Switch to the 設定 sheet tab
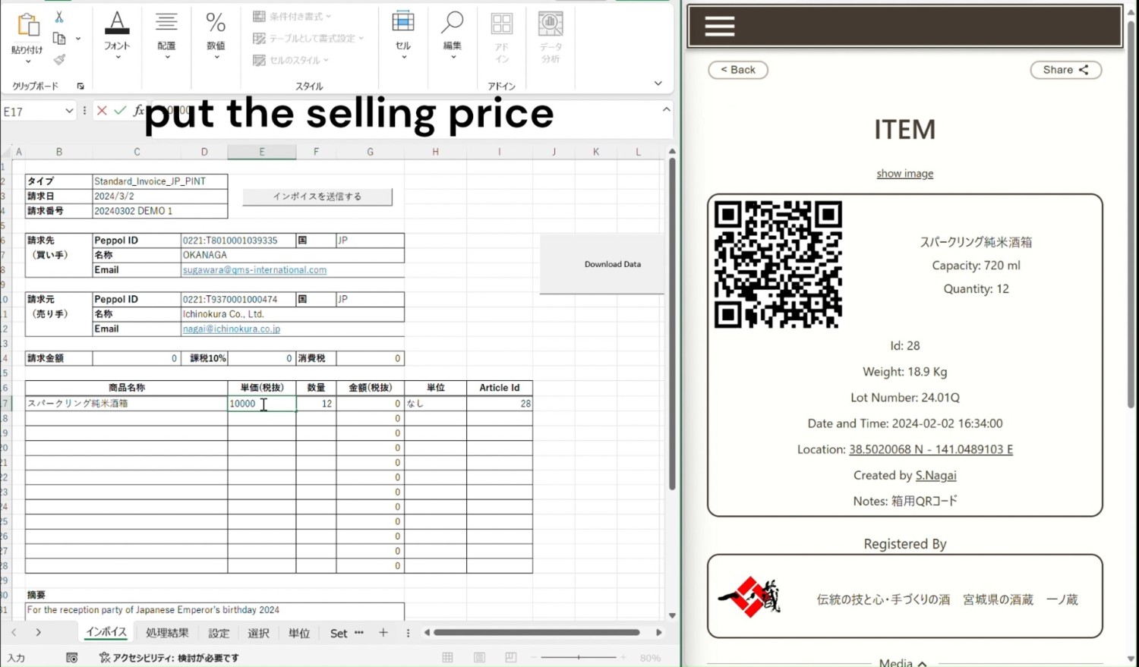Viewport: 1139px width, 667px height. click(x=219, y=633)
